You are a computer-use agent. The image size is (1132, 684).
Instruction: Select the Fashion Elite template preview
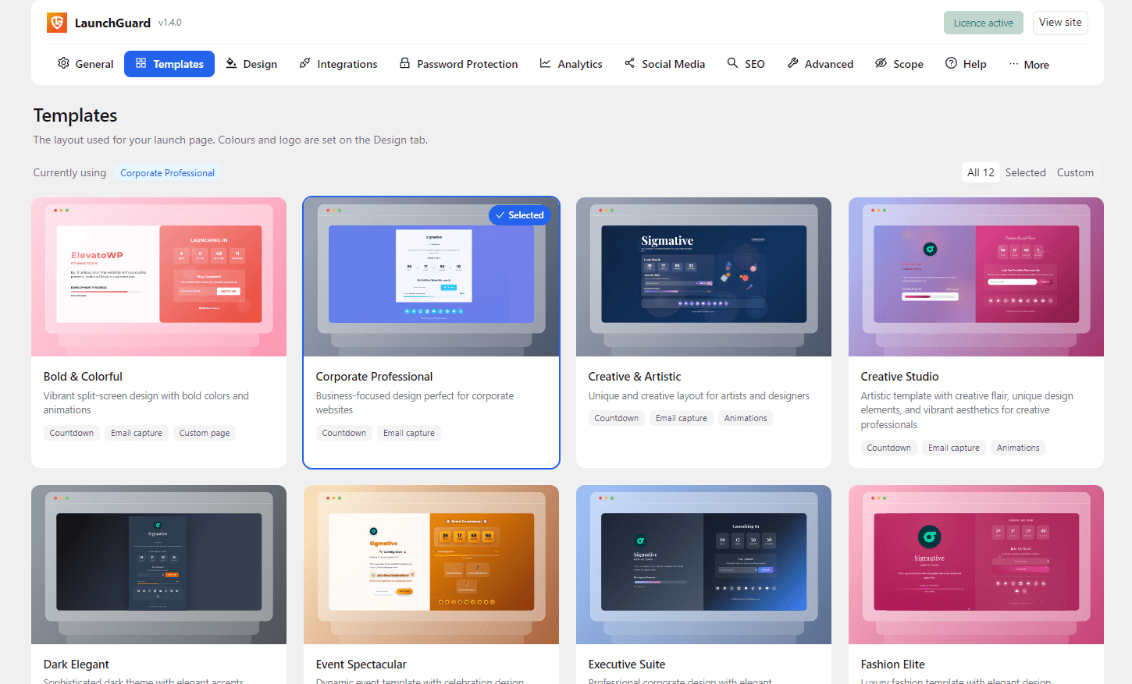pyautogui.click(x=976, y=565)
